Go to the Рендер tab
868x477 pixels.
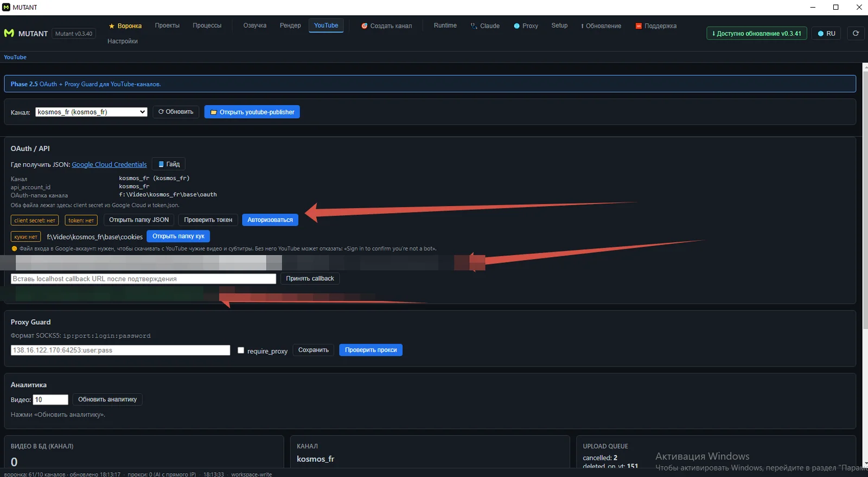tap(290, 25)
